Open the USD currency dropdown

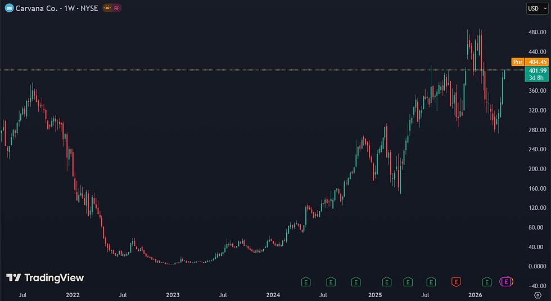click(538, 8)
